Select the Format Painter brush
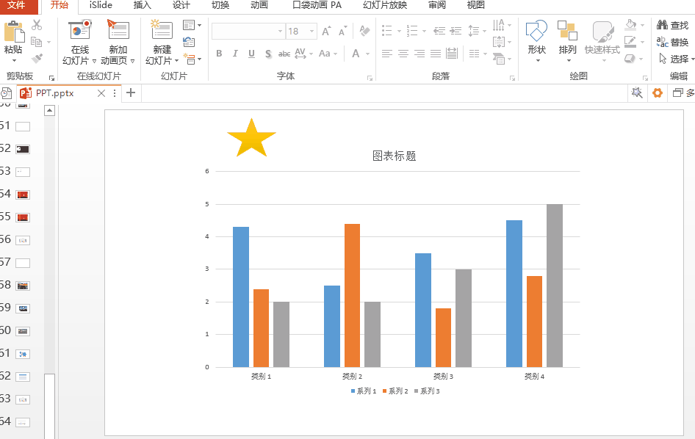The image size is (695, 439). point(37,58)
